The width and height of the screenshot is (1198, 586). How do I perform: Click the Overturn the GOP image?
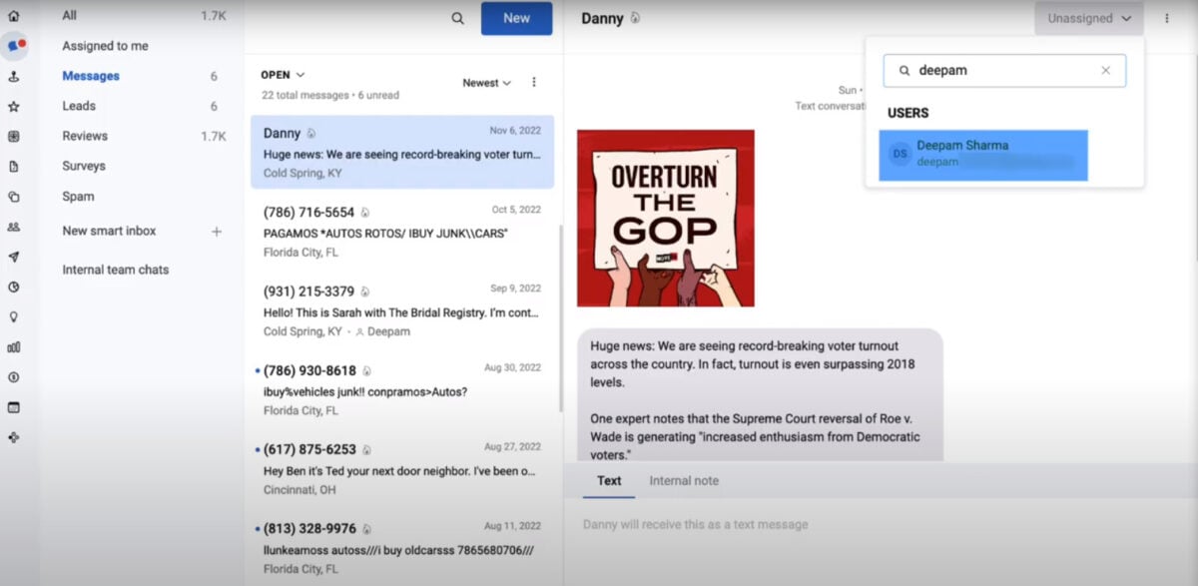coord(666,218)
